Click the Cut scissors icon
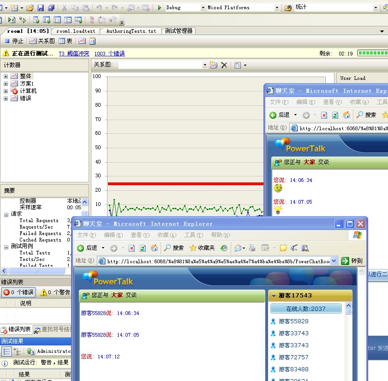The width and height of the screenshot is (388, 381). (64, 8)
